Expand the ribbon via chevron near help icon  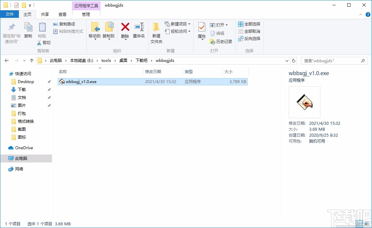360,14
